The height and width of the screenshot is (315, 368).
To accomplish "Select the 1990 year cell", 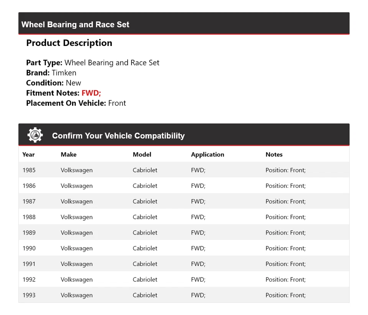I will pos(29,248).
